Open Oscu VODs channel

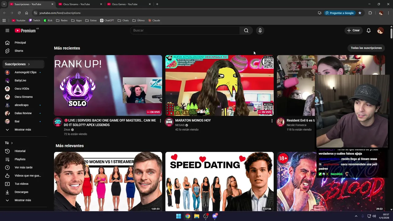click(23, 89)
